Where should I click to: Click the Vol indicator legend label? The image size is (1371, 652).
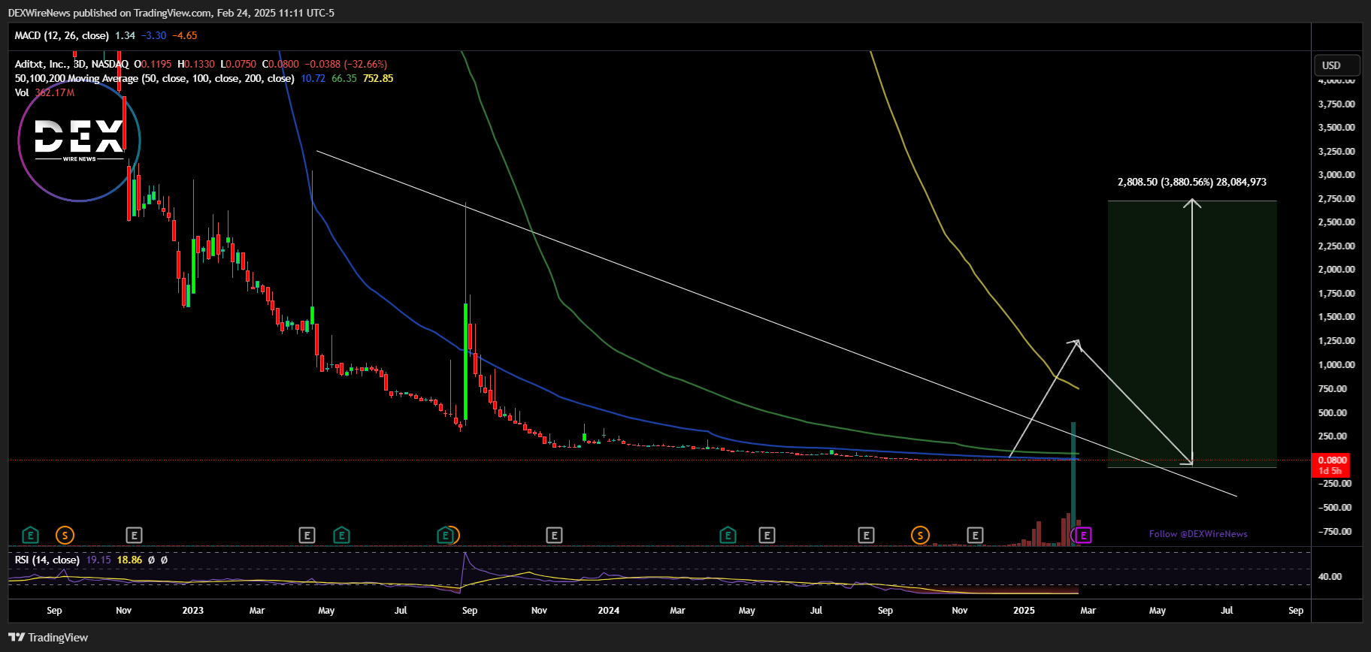pyautogui.click(x=22, y=93)
